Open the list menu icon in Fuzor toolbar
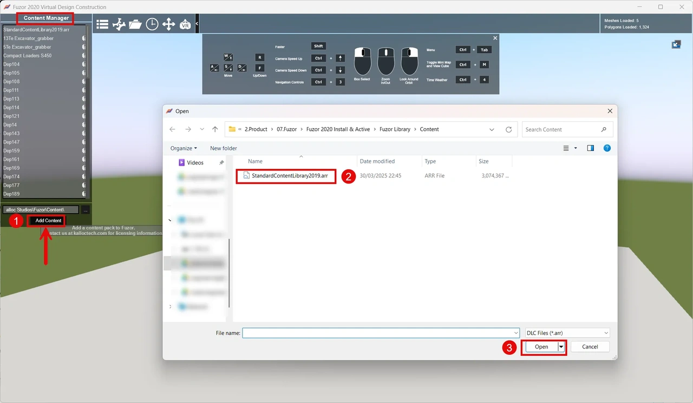 (x=102, y=24)
